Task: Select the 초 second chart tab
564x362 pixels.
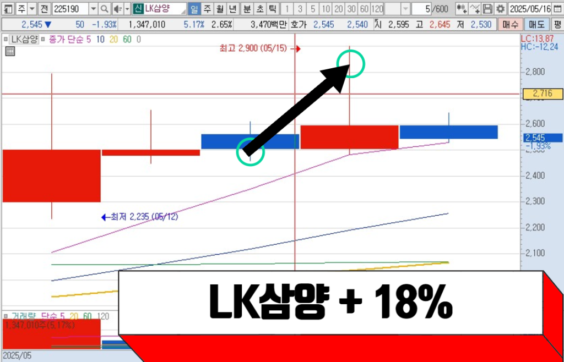Action: click(x=260, y=8)
